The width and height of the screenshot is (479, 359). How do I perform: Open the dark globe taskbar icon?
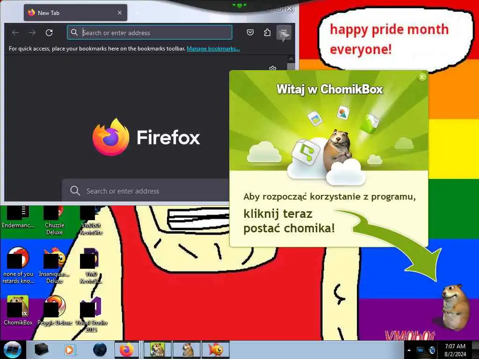point(100,350)
